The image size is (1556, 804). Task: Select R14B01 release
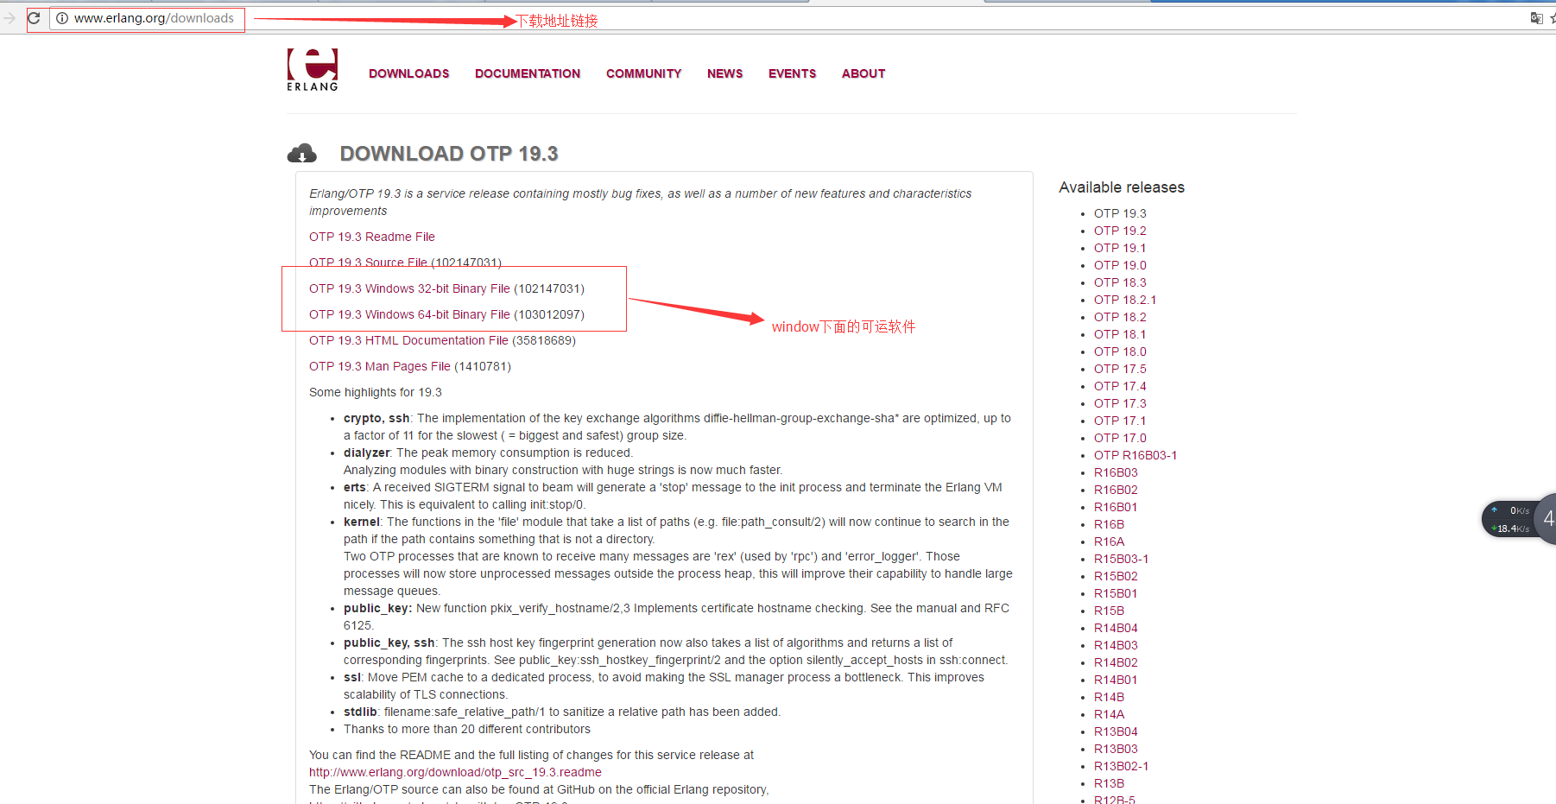[x=1116, y=680]
